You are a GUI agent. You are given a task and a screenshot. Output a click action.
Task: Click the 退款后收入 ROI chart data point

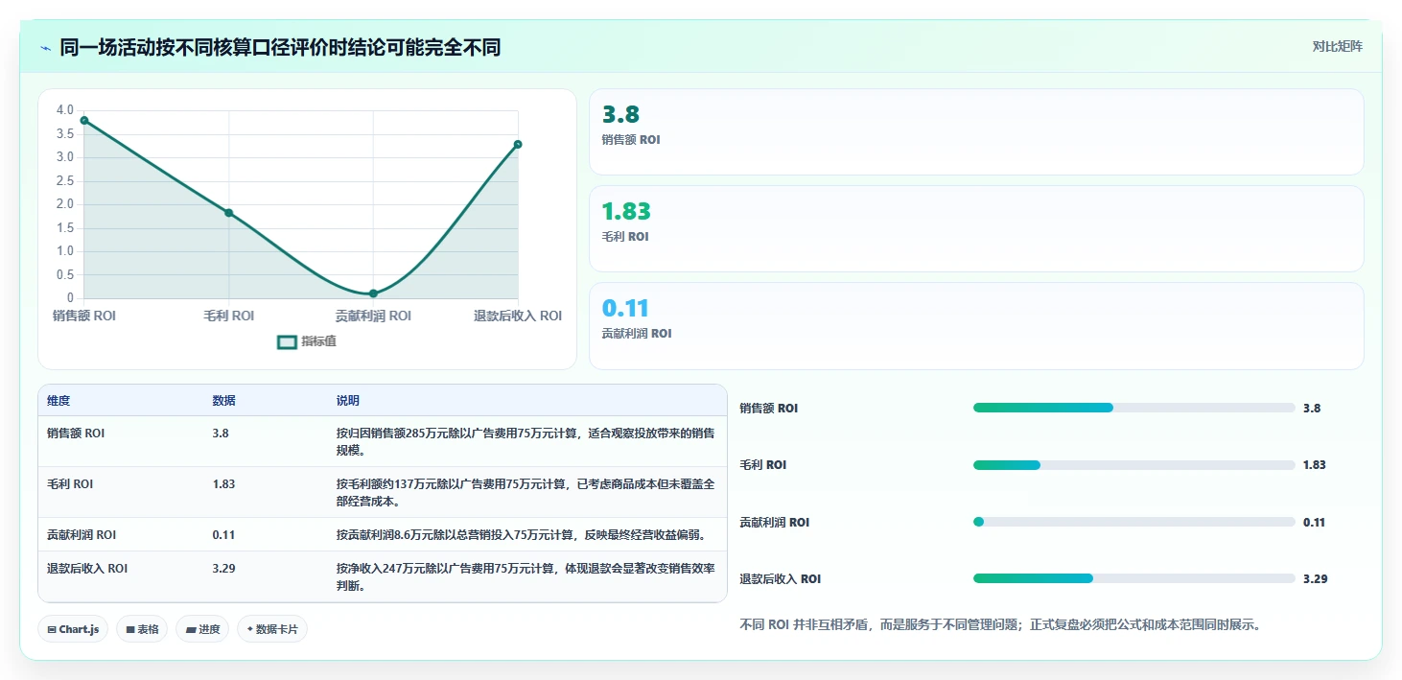(518, 144)
